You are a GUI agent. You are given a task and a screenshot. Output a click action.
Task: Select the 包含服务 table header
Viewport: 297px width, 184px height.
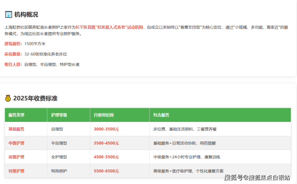pos(161,115)
